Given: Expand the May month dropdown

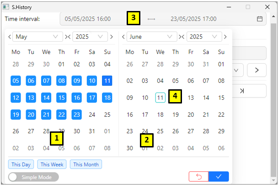Looking at the screenshot, I should pyautogui.click(x=38, y=37).
